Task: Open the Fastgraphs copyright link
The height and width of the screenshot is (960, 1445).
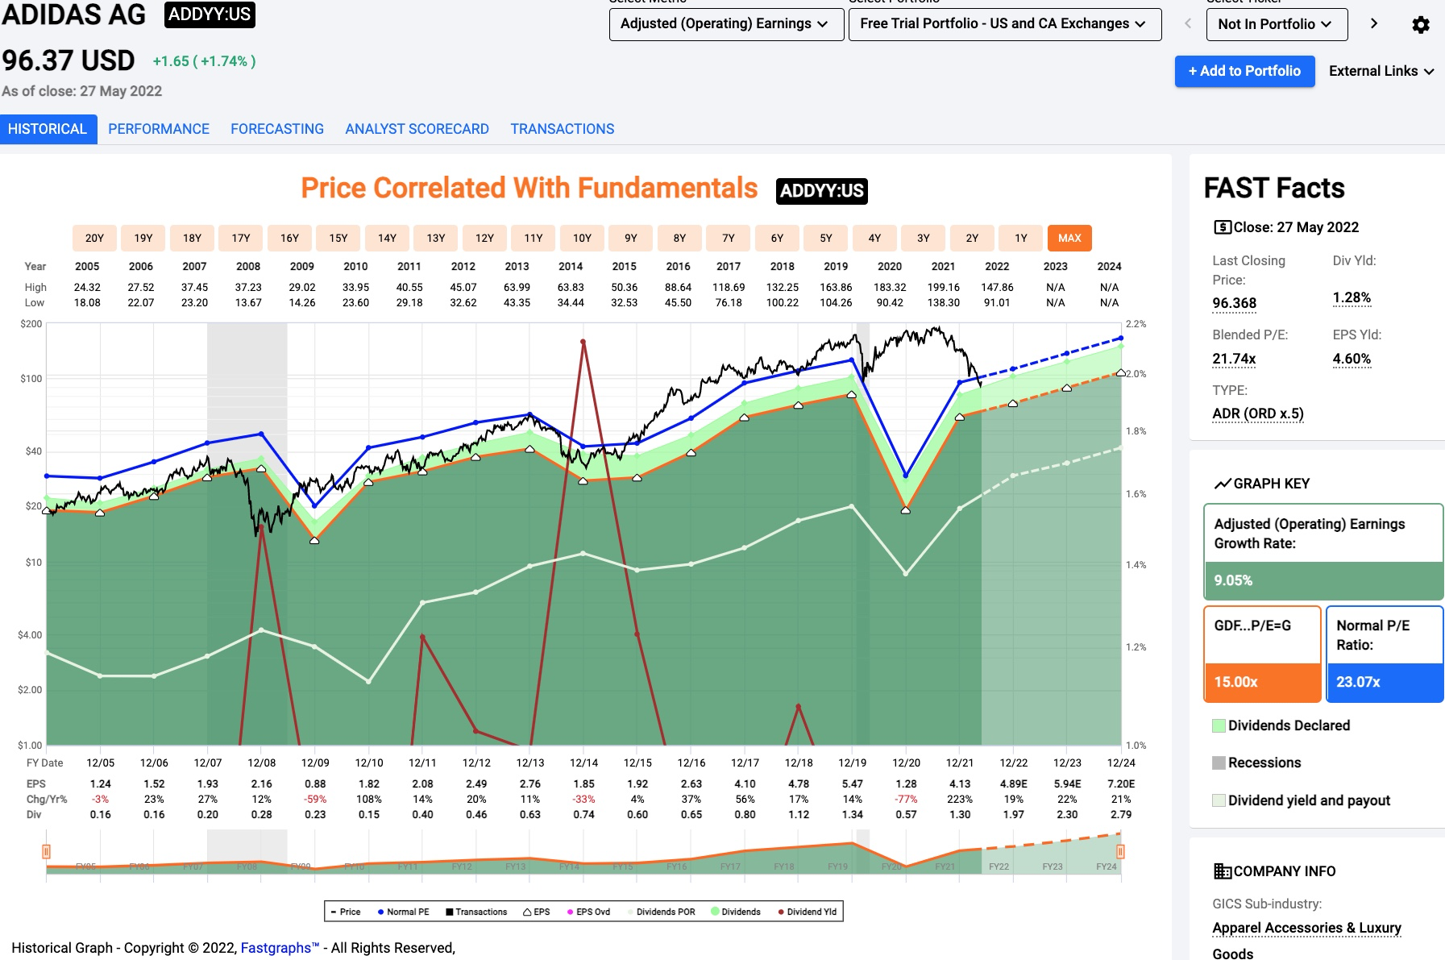Action: click(280, 948)
